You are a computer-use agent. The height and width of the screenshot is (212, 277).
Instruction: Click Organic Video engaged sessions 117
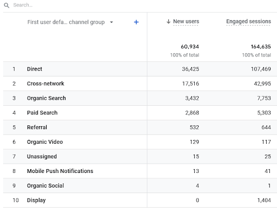tap(266, 142)
